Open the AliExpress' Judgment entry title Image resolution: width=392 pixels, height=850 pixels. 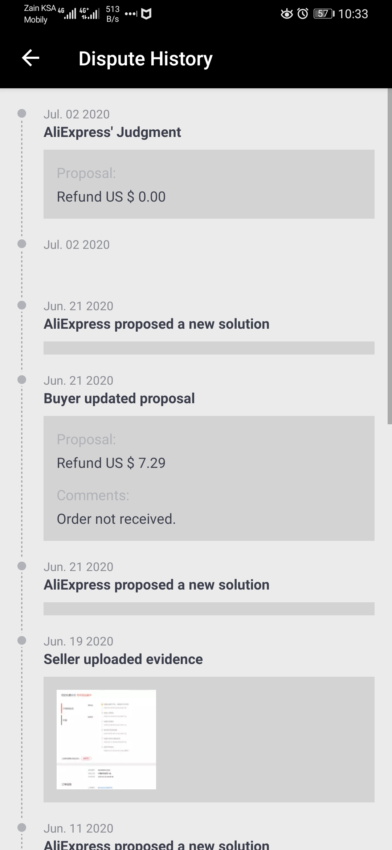click(x=112, y=132)
